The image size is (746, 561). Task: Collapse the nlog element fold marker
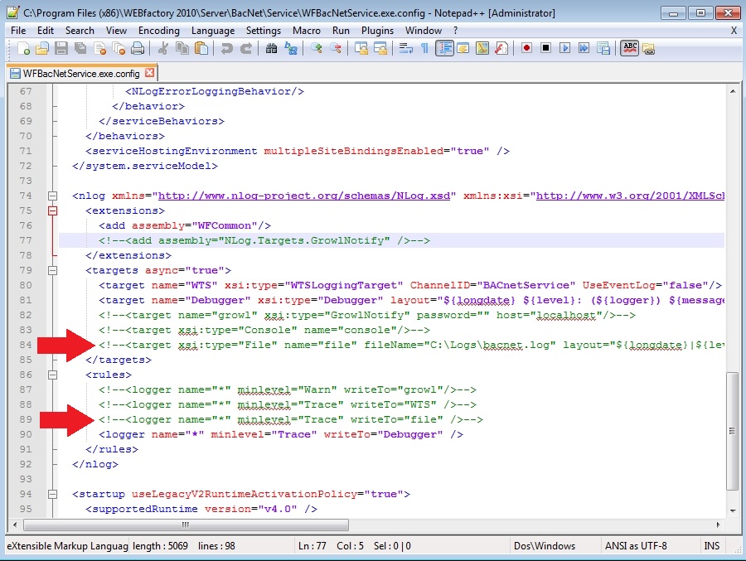pyautogui.click(x=52, y=196)
